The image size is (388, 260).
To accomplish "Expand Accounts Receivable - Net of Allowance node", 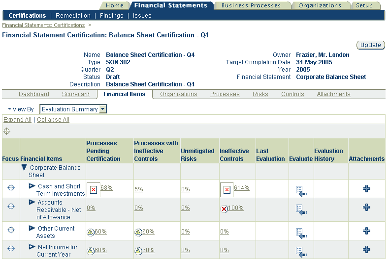I will (32, 202).
